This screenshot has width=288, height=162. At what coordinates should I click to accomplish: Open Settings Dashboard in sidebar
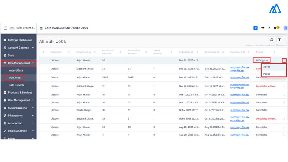(19, 40)
